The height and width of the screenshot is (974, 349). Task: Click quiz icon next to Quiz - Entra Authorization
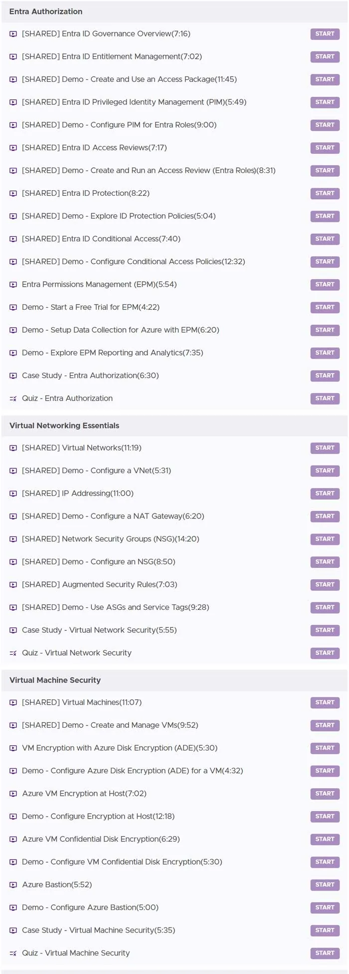pos(13,399)
